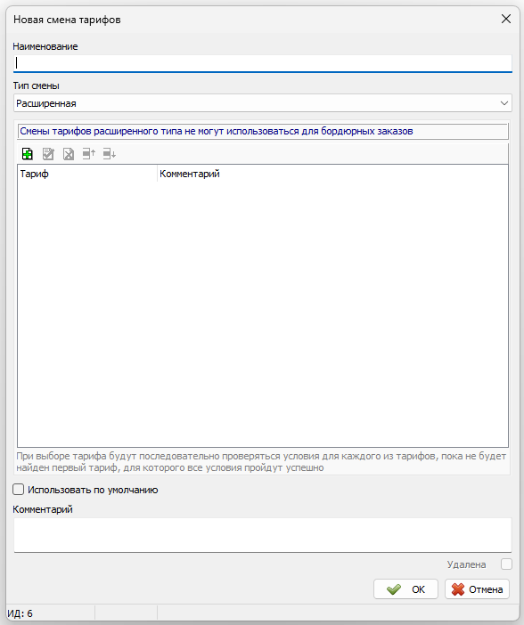The width and height of the screenshot is (524, 625).
Task: Add a new tariff with green plus icon
Action: click(28, 154)
